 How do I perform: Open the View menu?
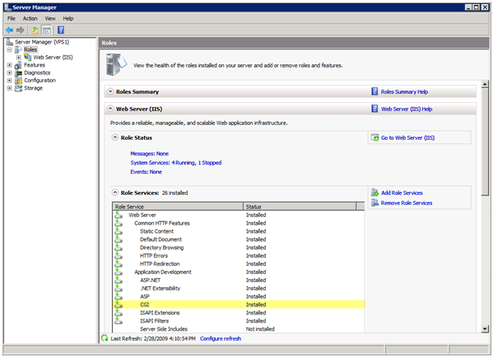click(x=50, y=19)
